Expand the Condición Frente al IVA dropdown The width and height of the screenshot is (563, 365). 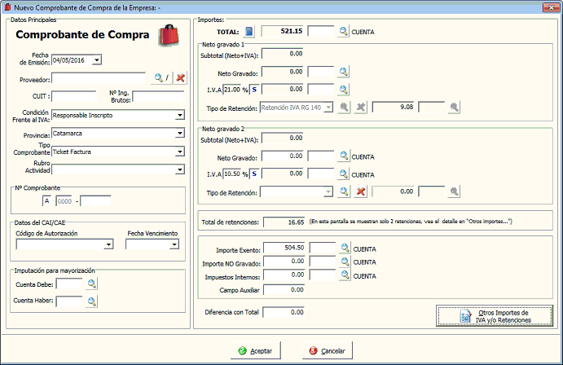179,115
